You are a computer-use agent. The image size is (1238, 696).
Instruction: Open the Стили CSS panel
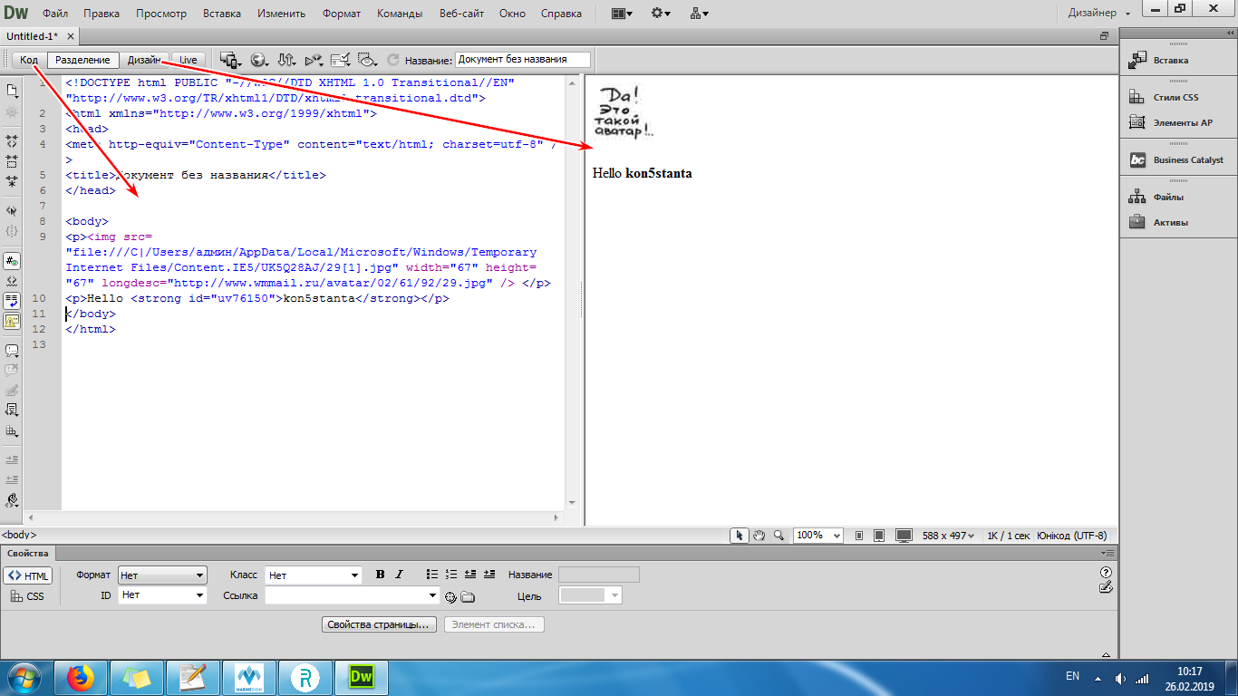[x=1175, y=97]
